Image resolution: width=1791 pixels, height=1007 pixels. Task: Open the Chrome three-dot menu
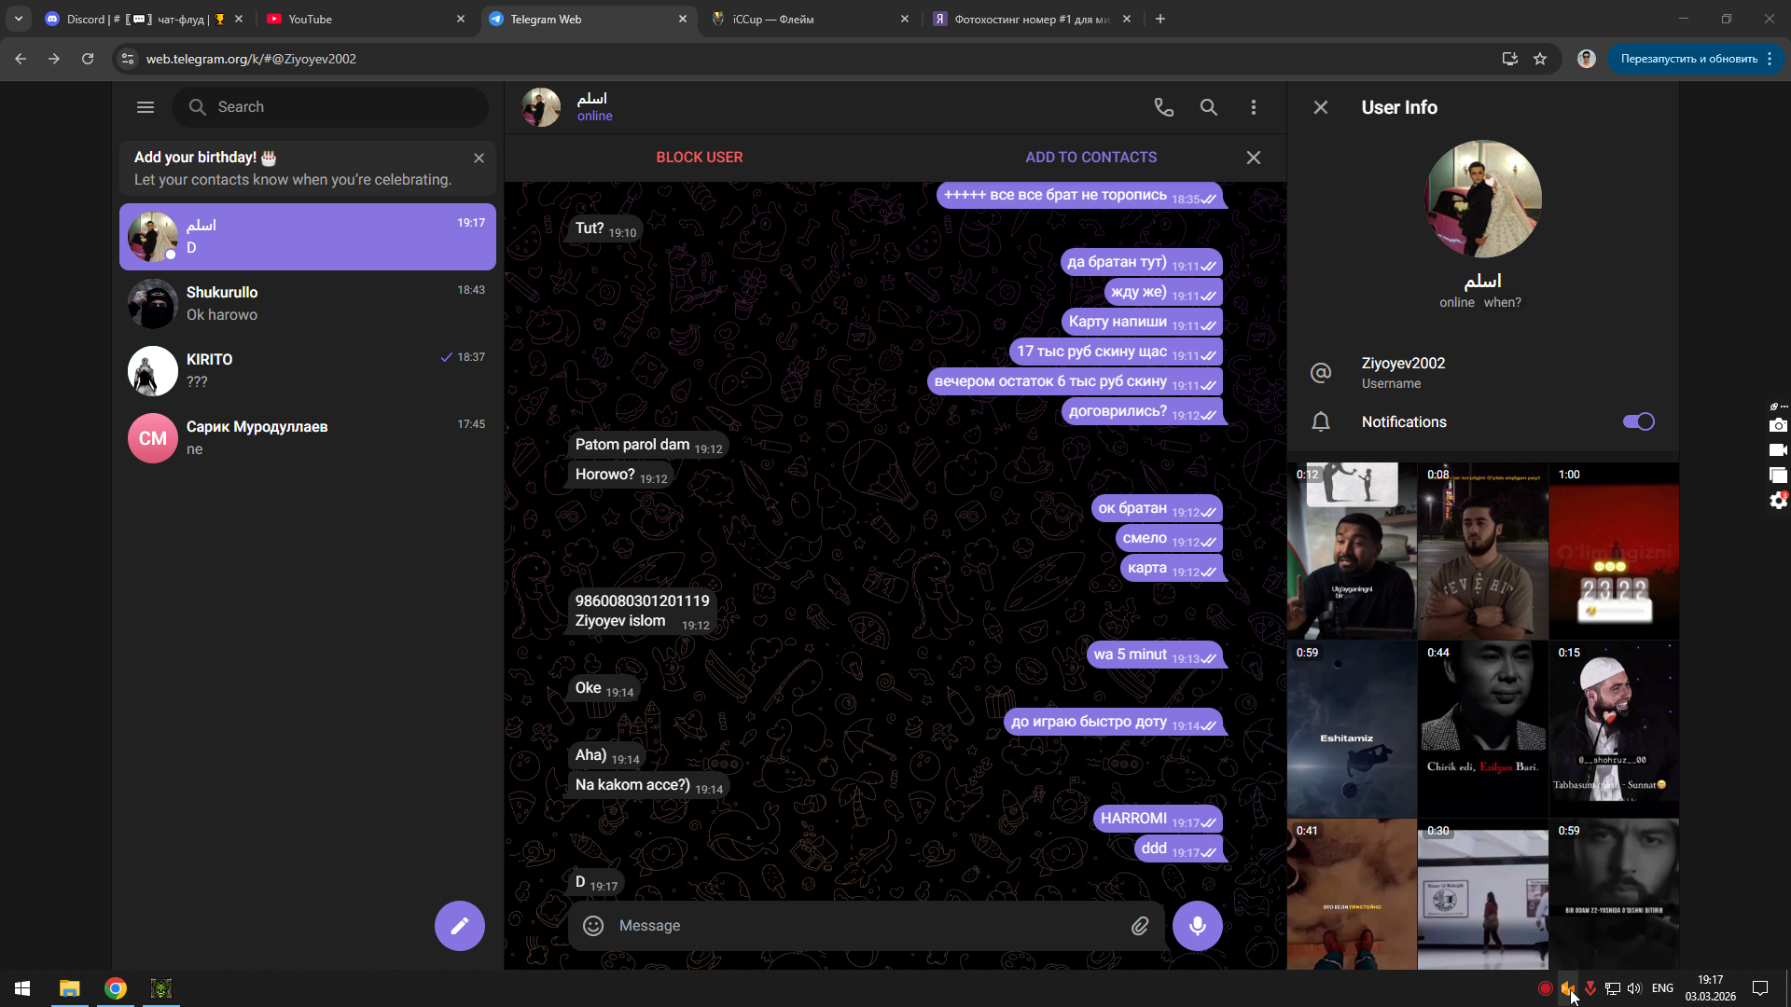point(1770,59)
